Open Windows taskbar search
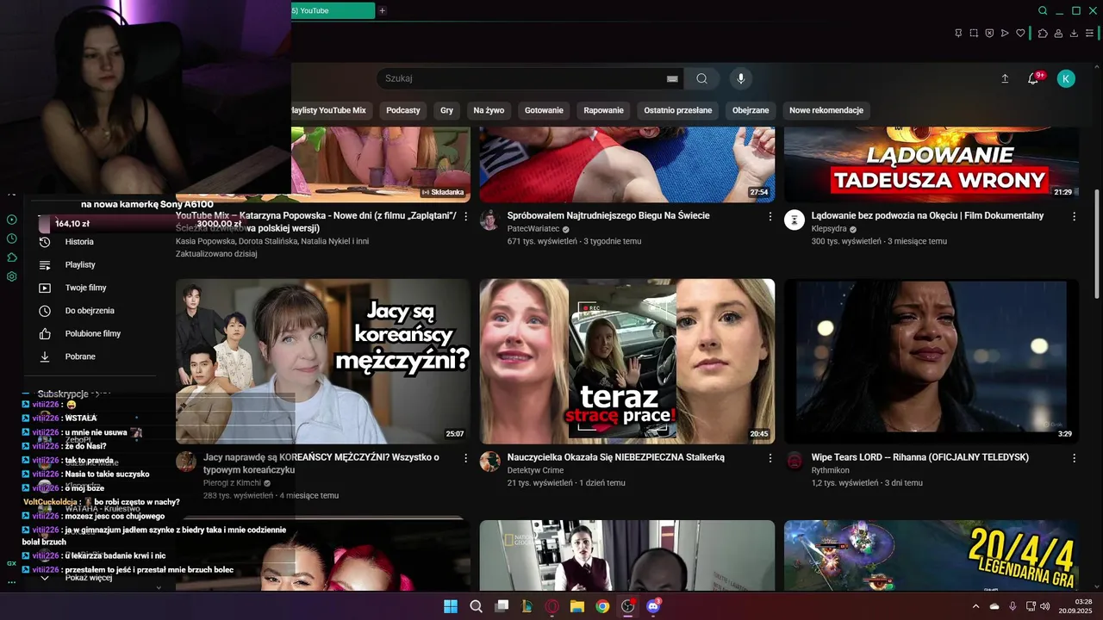The image size is (1103, 620). pyautogui.click(x=476, y=606)
